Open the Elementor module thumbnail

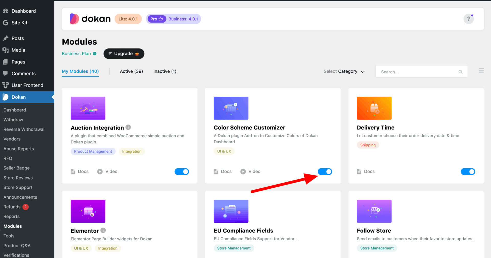coord(88,211)
